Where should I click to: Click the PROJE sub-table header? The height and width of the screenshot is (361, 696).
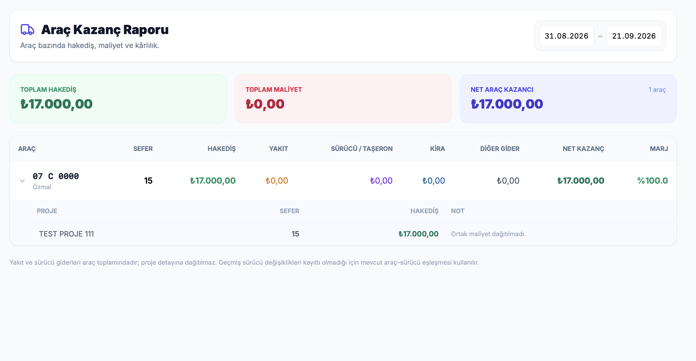point(47,211)
